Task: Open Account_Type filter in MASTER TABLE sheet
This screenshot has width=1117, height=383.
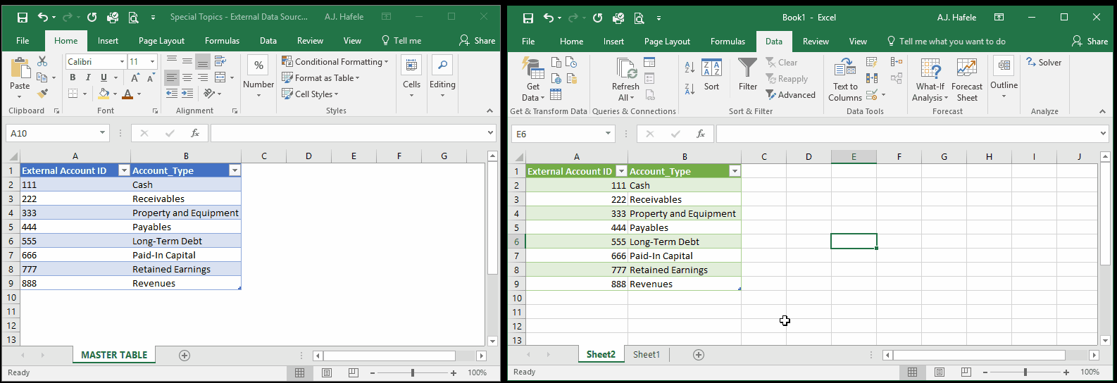Action: click(235, 170)
